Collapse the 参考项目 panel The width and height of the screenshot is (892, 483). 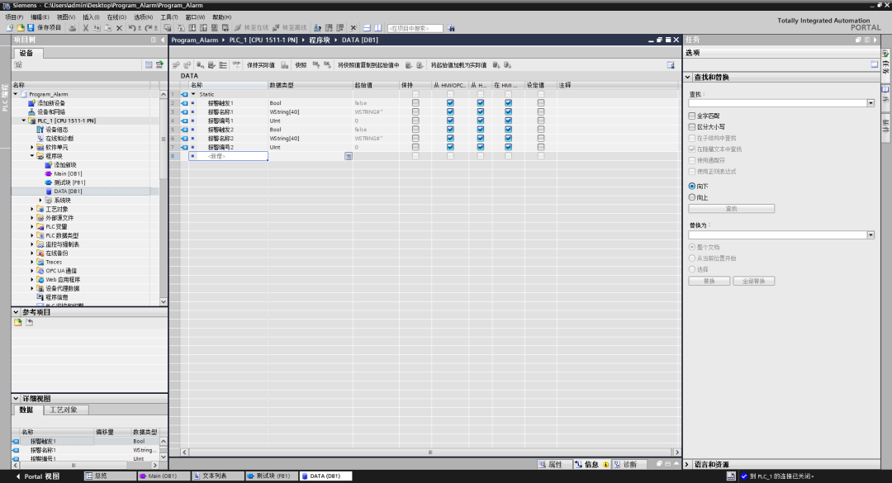(x=16, y=312)
